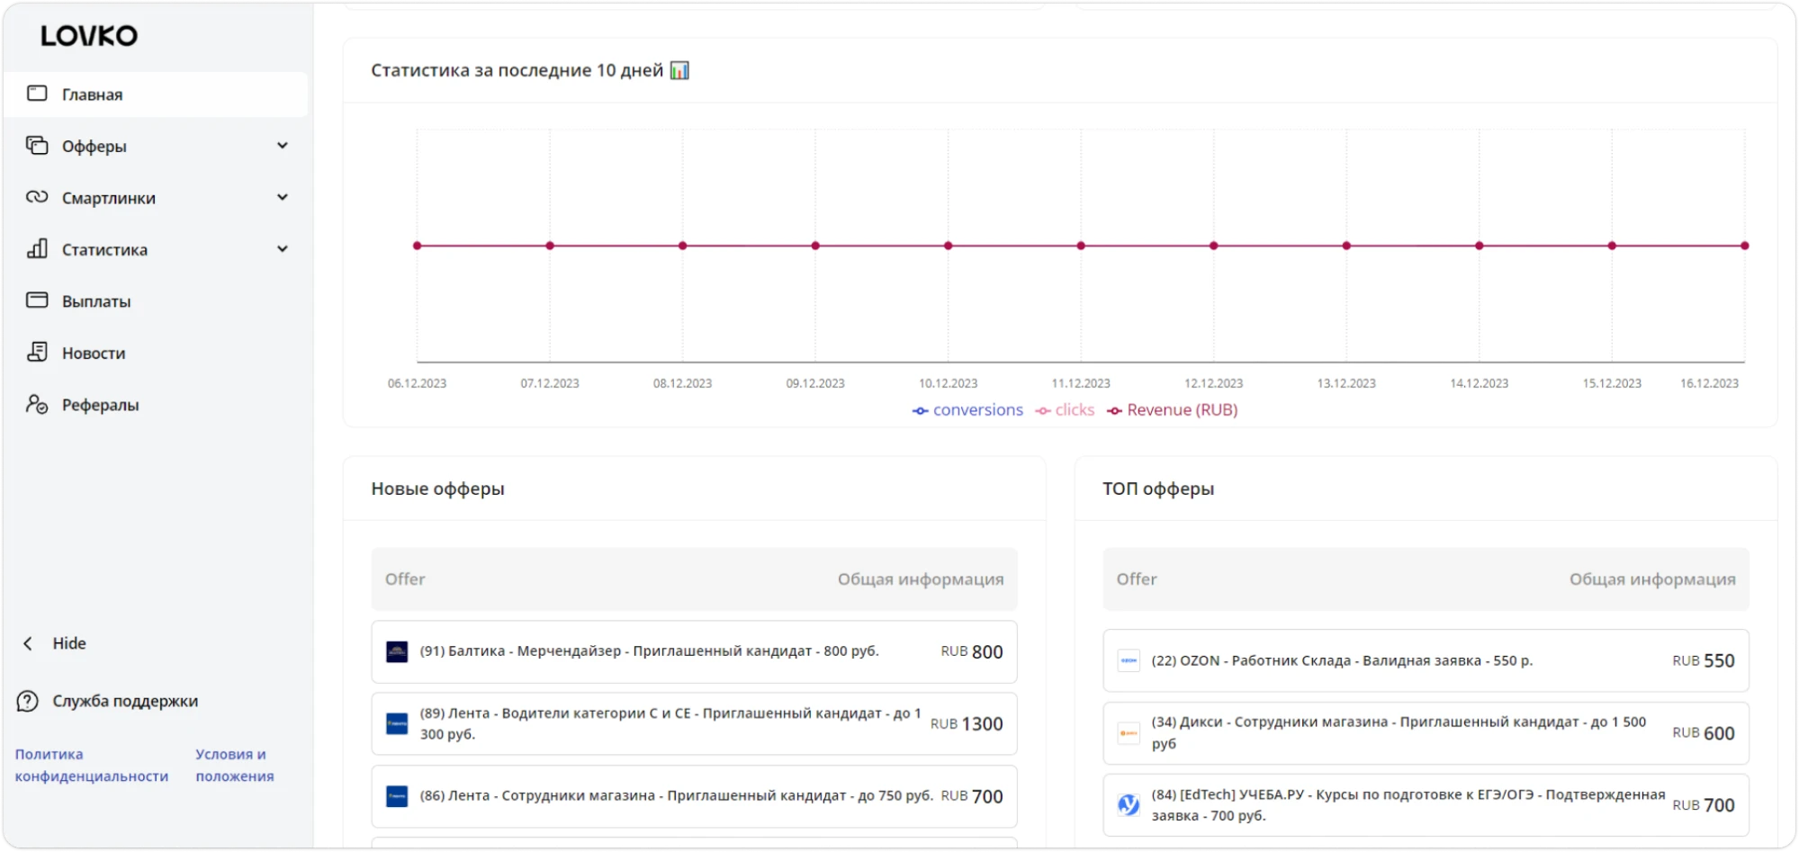Click the Дикси offer logo
Image resolution: width=1799 pixels, height=852 pixels.
[1129, 733]
